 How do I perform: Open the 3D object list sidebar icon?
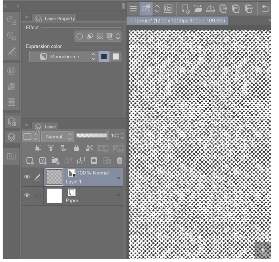tap(12, 20)
